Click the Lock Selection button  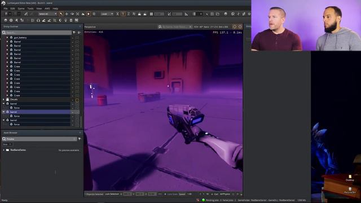(112, 194)
